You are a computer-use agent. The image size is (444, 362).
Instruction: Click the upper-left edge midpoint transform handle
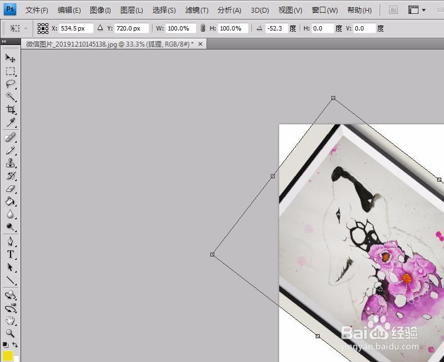[x=273, y=176]
